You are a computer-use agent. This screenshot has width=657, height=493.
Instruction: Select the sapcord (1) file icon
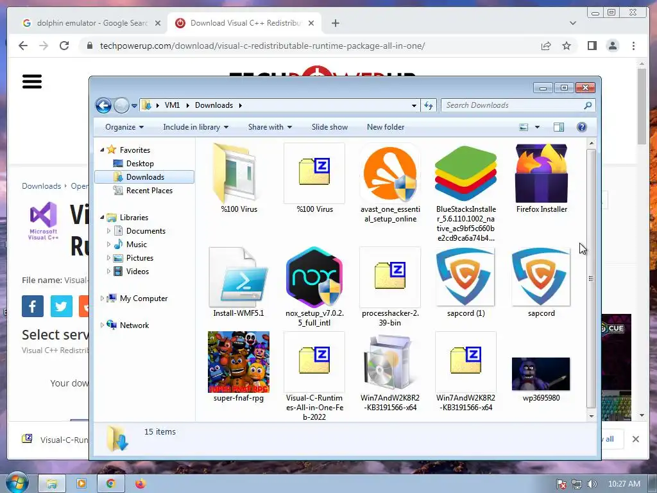pos(466,277)
